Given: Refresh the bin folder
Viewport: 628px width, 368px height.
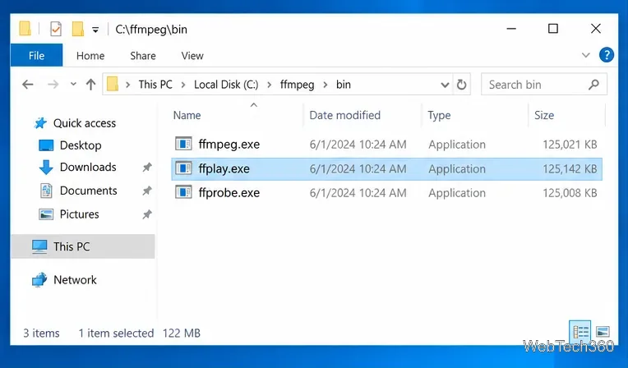Looking at the screenshot, I should [461, 85].
